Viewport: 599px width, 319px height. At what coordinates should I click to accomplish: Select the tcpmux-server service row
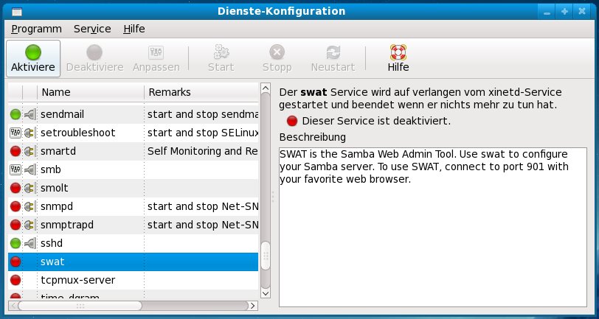[133, 280]
